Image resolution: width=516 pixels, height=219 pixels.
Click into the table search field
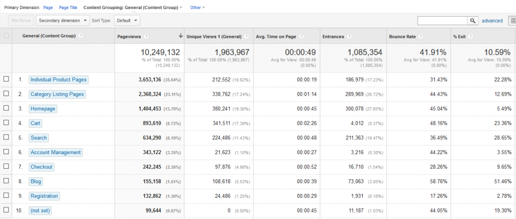[442, 21]
